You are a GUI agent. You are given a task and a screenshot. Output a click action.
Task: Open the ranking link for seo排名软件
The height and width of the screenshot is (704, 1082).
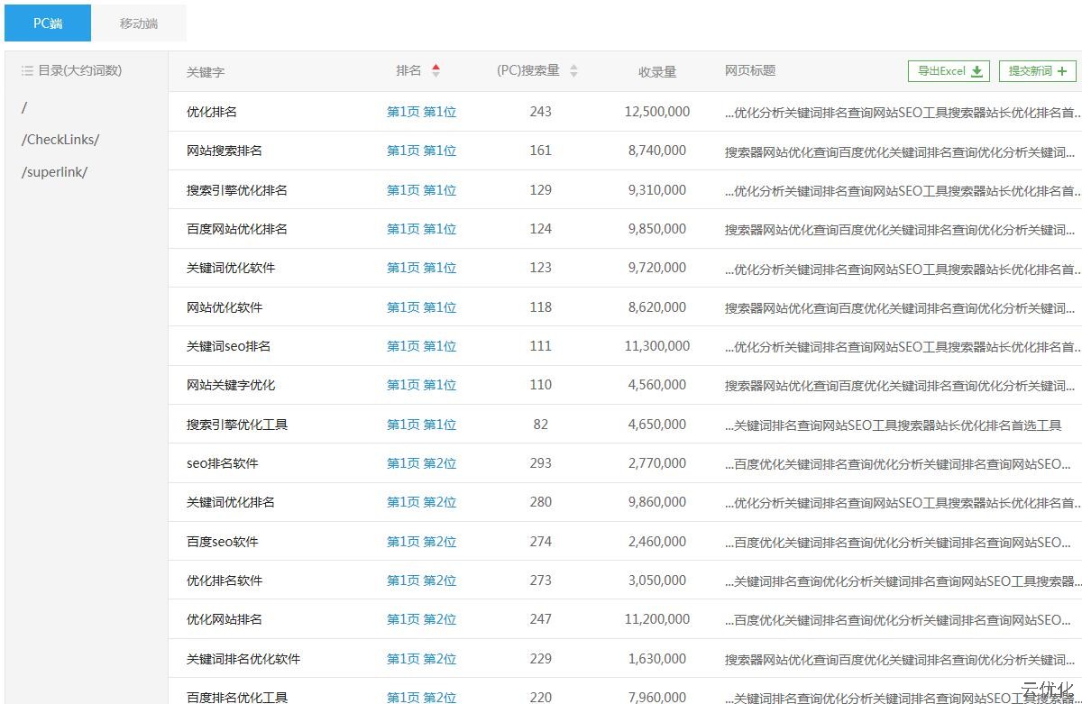[x=421, y=463]
